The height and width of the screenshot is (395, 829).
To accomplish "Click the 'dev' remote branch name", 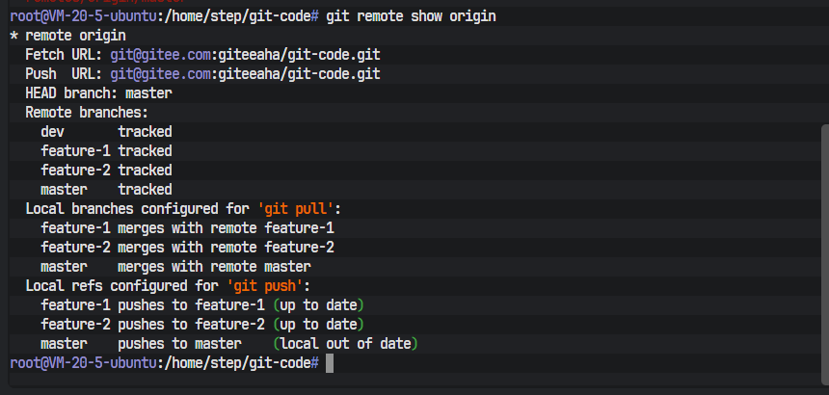I will 52,132.
